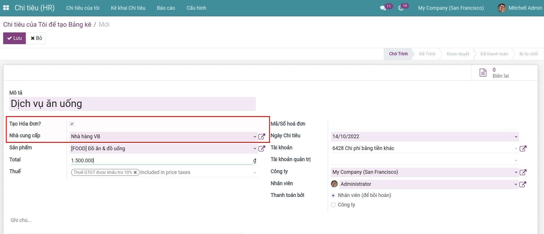This screenshot has width=544, height=234.
Task: Open external link for Sản phẩm
Action: [x=262, y=149]
